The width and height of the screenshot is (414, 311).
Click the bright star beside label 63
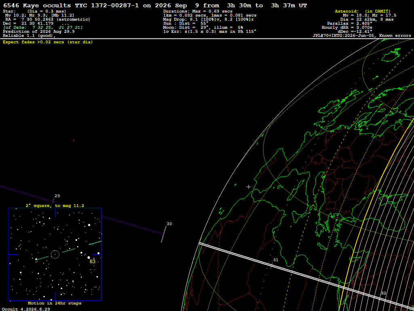tap(89, 257)
